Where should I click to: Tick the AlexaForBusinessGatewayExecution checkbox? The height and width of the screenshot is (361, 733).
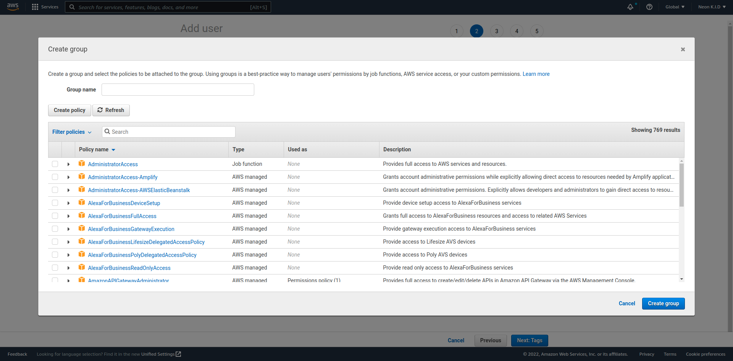coord(55,229)
